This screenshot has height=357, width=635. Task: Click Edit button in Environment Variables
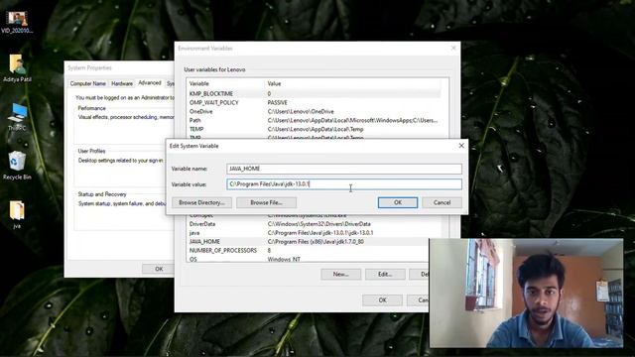point(385,274)
